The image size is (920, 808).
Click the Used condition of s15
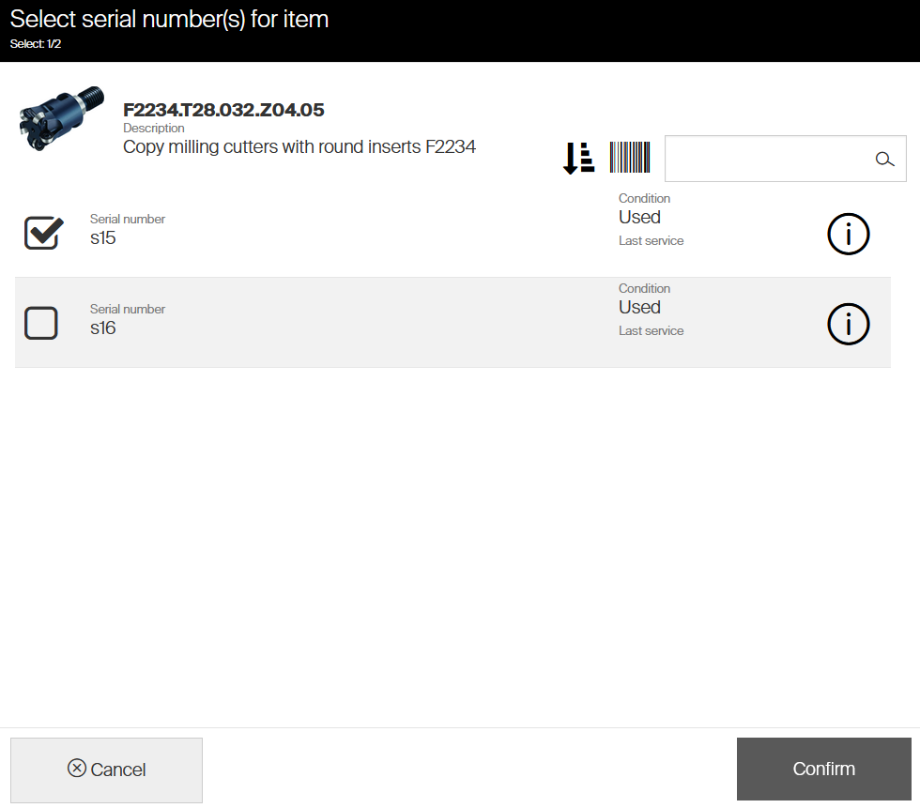pos(639,218)
